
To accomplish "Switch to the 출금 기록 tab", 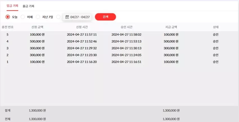I will pos(28,6).
